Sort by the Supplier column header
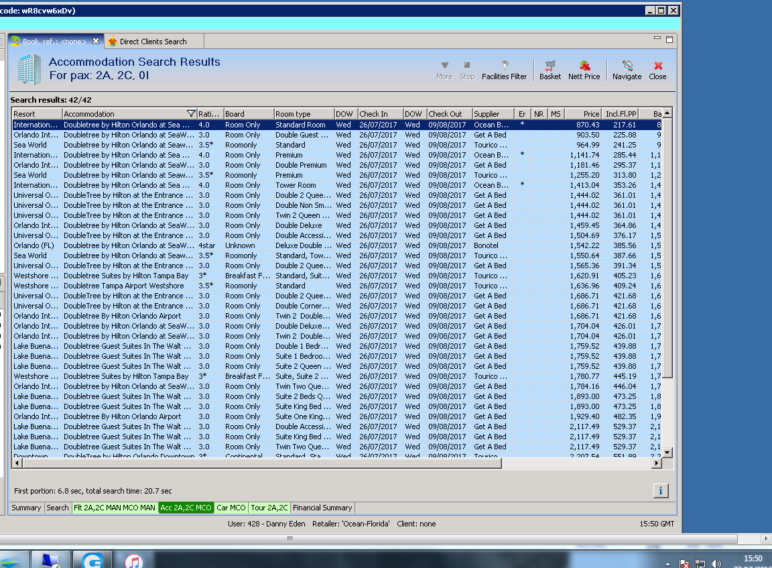The image size is (772, 568). (493, 114)
